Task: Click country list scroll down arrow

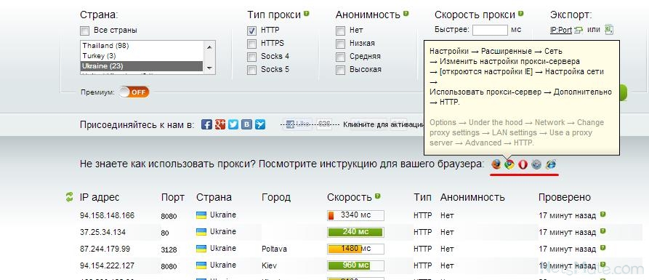Action: coord(209,68)
